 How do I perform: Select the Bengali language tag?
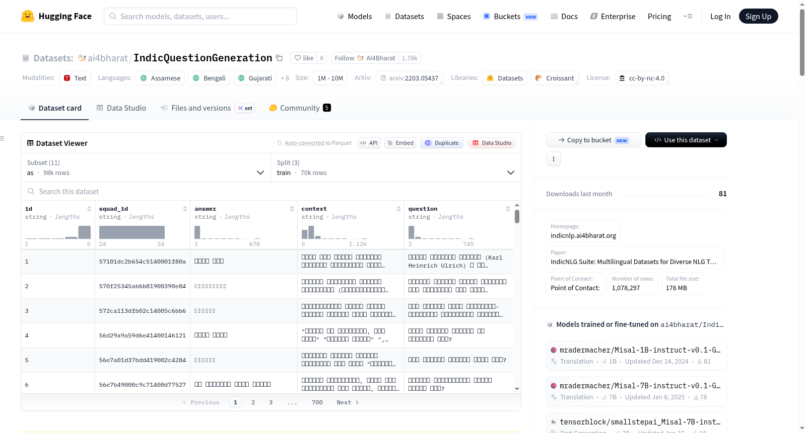tap(209, 78)
